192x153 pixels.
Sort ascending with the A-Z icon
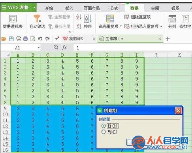point(79,17)
